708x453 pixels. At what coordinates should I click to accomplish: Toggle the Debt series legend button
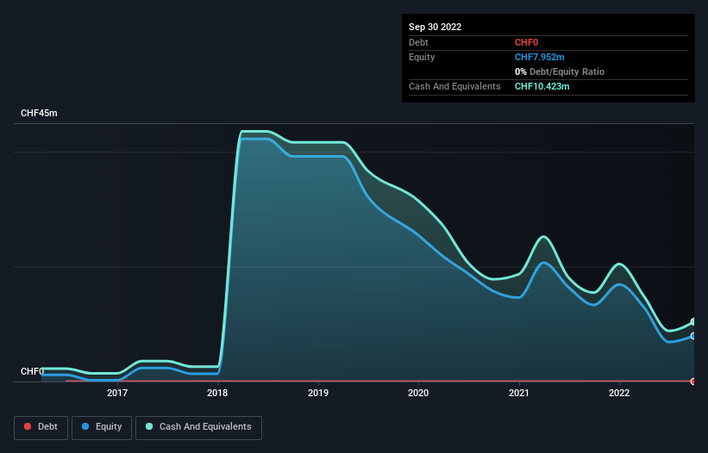pos(41,427)
